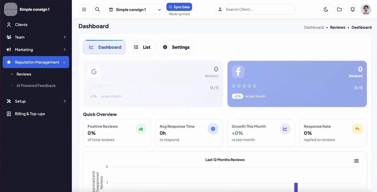Switch to the Settings tab
Image resolution: width=377 pixels, height=192 pixels.
point(175,47)
